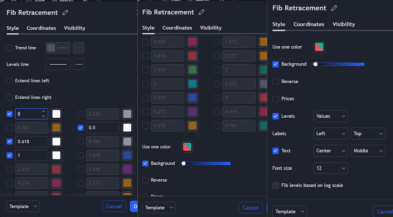This screenshot has width=393, height=217.
Task: Uncheck the 0.5 level checkbox
Action: coord(80,128)
